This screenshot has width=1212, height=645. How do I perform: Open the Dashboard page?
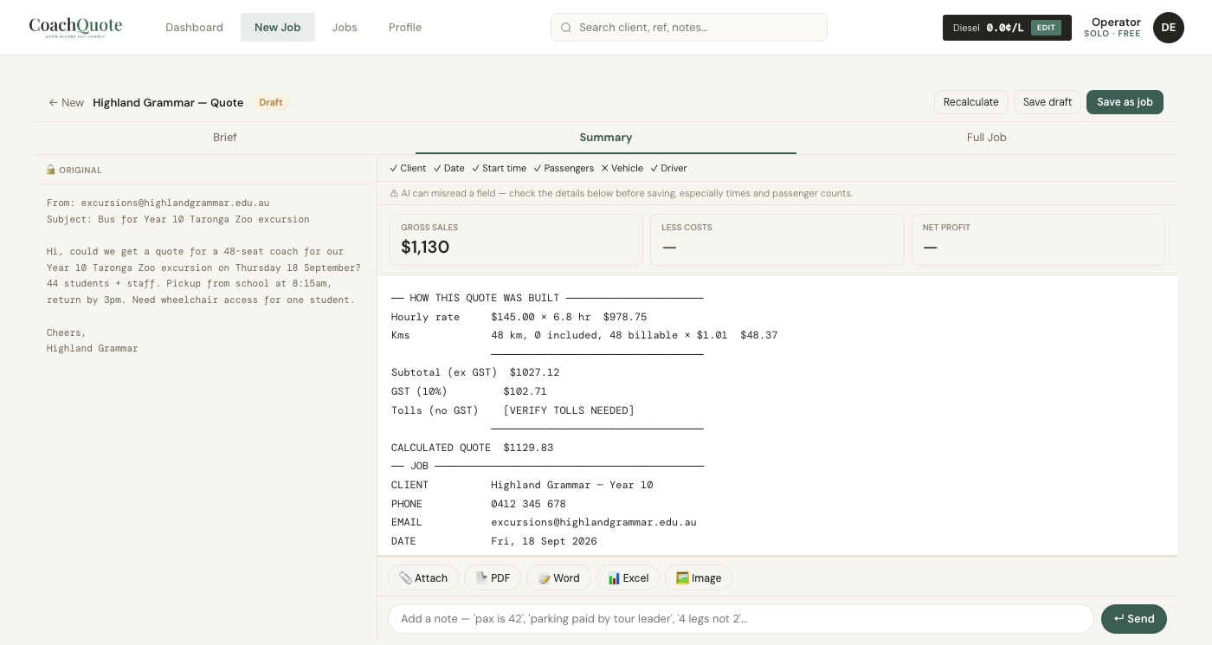(194, 28)
